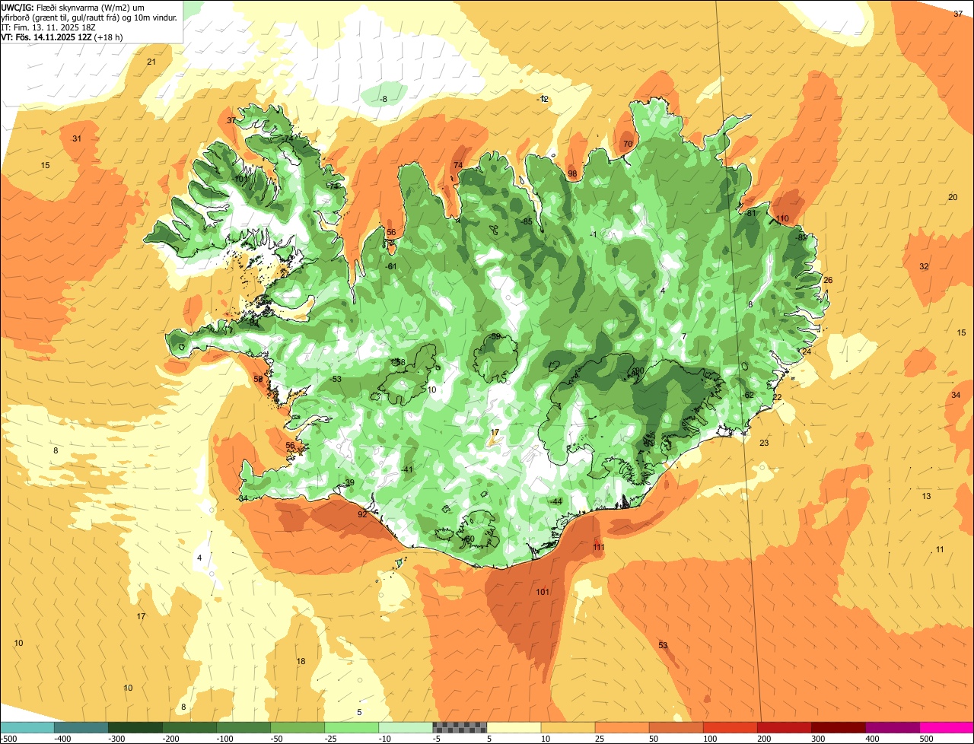The image size is (974, 744).
Task: Click the map value 111 near the south coast
Action: click(x=599, y=547)
